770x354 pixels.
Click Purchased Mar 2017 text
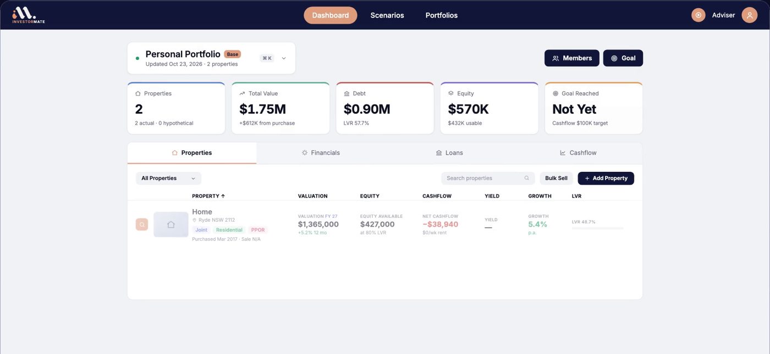pyautogui.click(x=215, y=239)
